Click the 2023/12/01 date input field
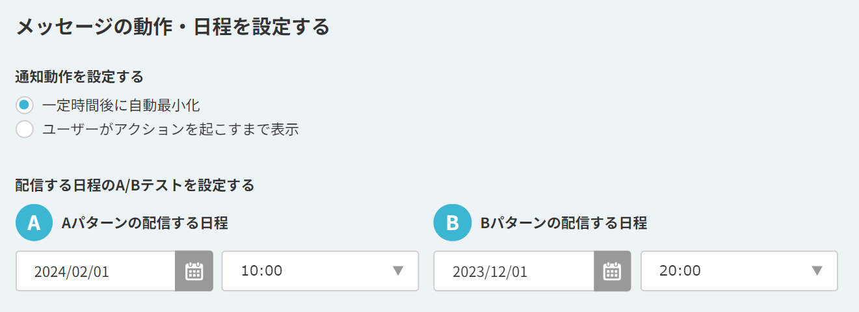The width and height of the screenshot is (859, 312). [x=514, y=271]
